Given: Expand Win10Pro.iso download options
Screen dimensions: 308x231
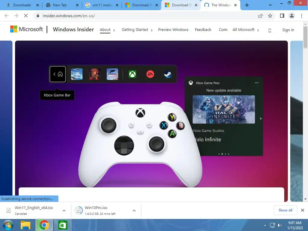Looking at the screenshot, I should 134,211.
